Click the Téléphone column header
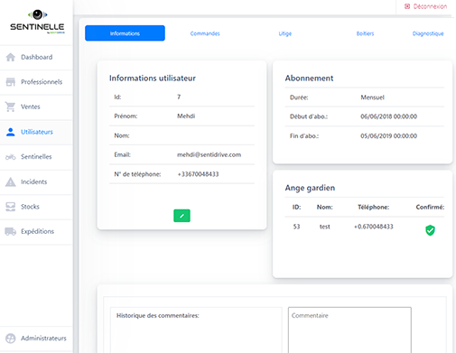 (x=374, y=207)
